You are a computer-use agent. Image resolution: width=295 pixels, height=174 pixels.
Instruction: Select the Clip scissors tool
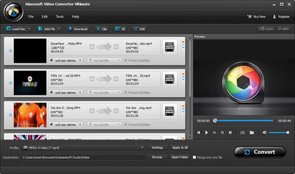[102, 29]
